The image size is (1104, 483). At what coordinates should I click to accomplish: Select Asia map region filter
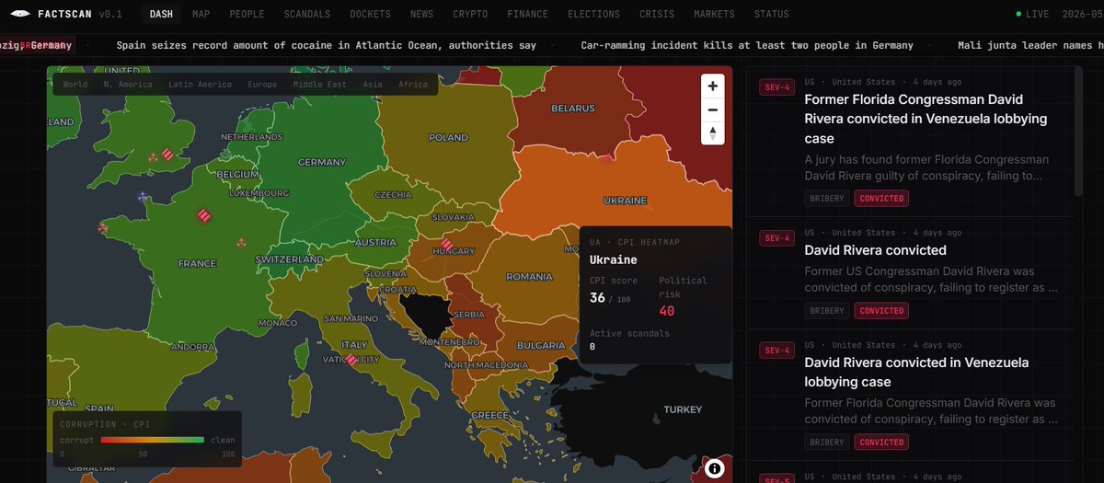[373, 85]
